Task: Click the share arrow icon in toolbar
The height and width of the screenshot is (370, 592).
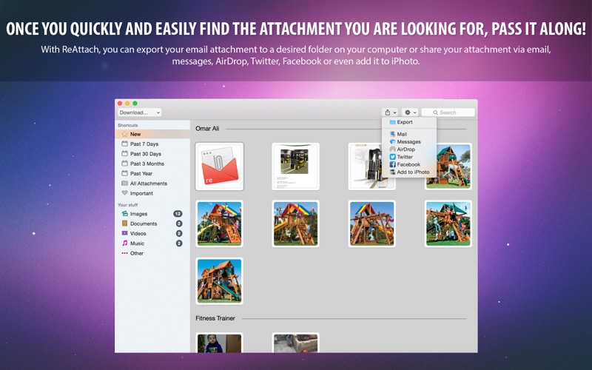Action: tap(387, 112)
